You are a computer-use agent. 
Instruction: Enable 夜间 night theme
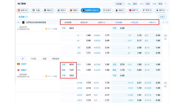pos(160,4)
